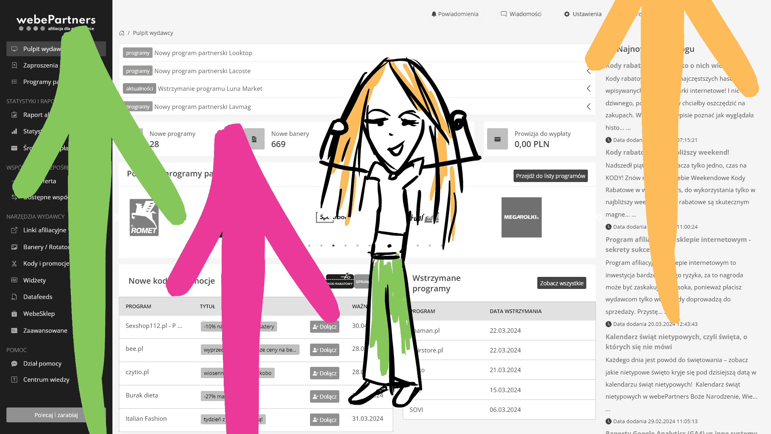Click the Prowizja do wypłaty wallet icon
The image size is (771, 434).
(x=497, y=139)
